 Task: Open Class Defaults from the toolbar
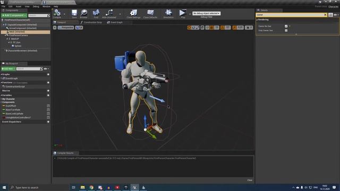pyautogui.click(x=150, y=13)
